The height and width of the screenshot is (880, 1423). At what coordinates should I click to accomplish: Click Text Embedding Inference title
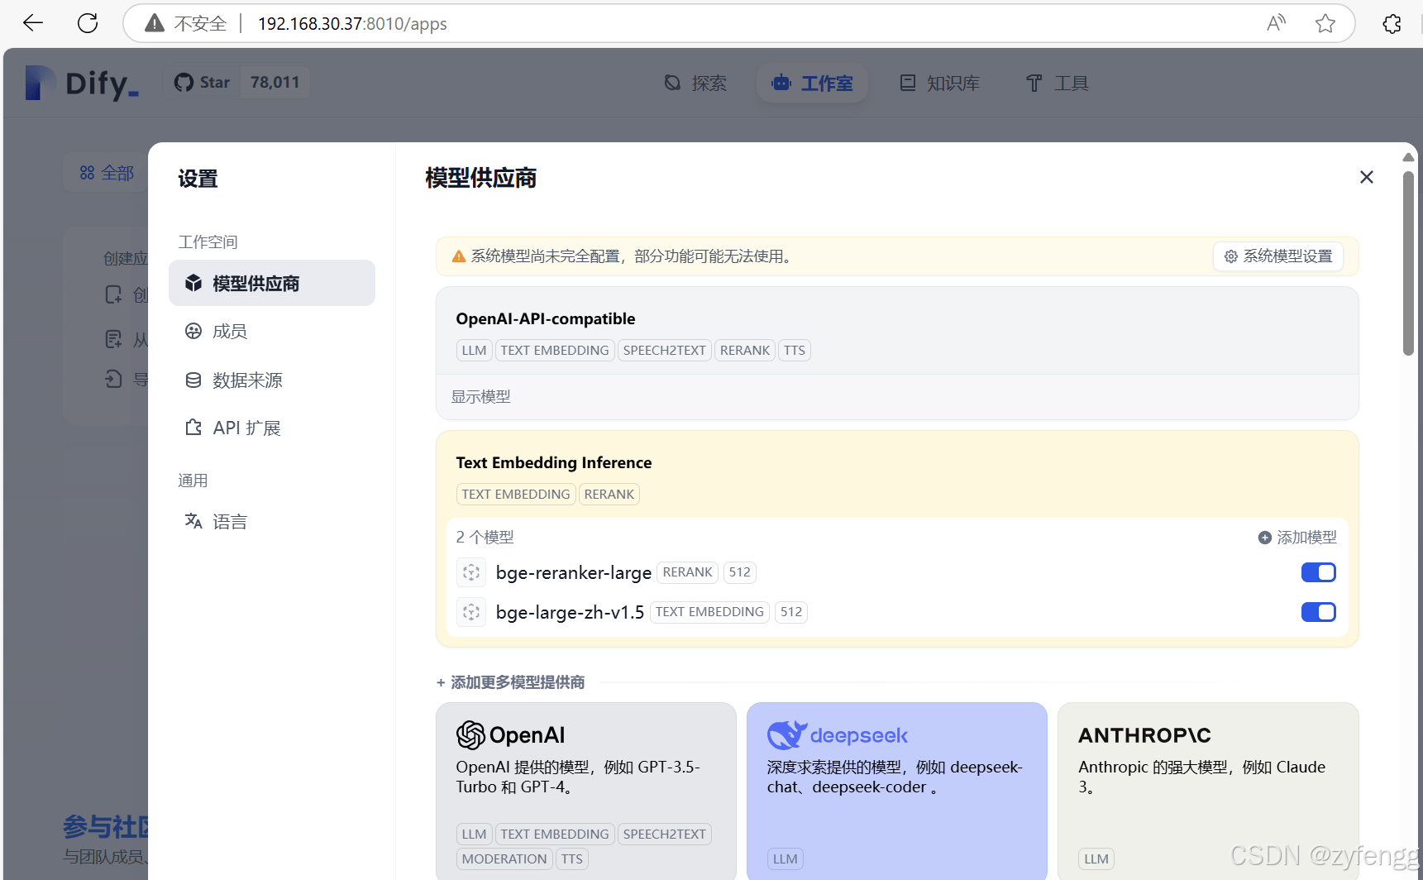coord(554,462)
